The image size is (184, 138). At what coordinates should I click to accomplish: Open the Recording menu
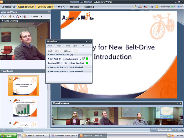88,7
